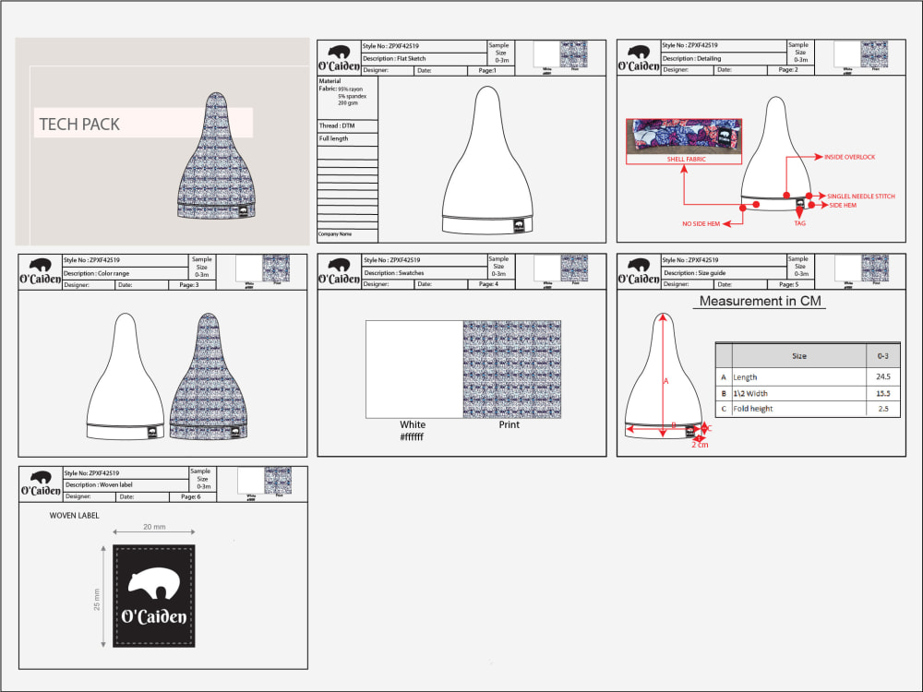
Task: Pick the large Print pattern swatch
Action: 512,370
